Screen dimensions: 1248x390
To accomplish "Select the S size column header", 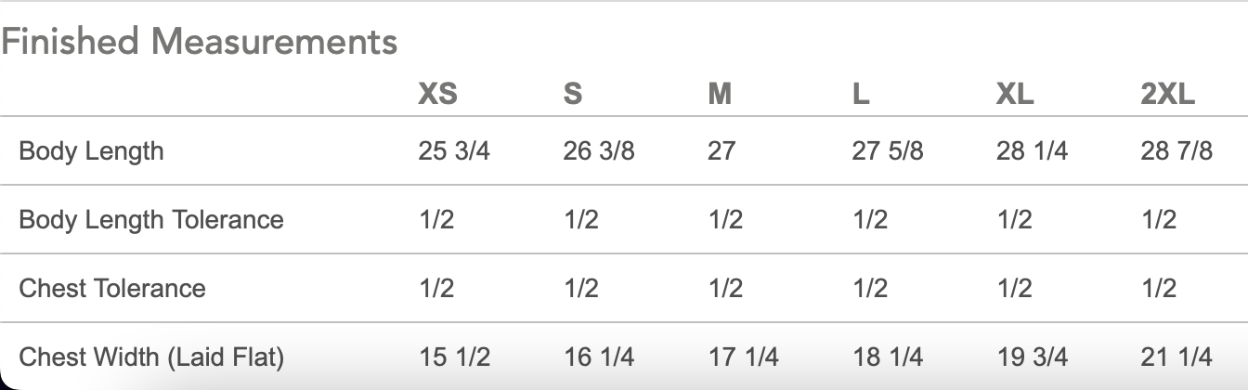I will point(573,94).
